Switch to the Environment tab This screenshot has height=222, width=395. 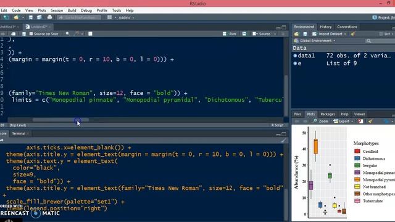click(304, 27)
